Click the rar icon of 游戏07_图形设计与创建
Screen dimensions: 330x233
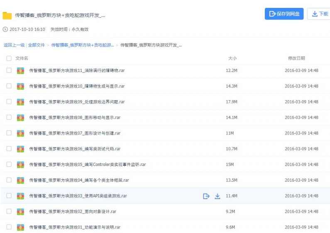click(20, 134)
